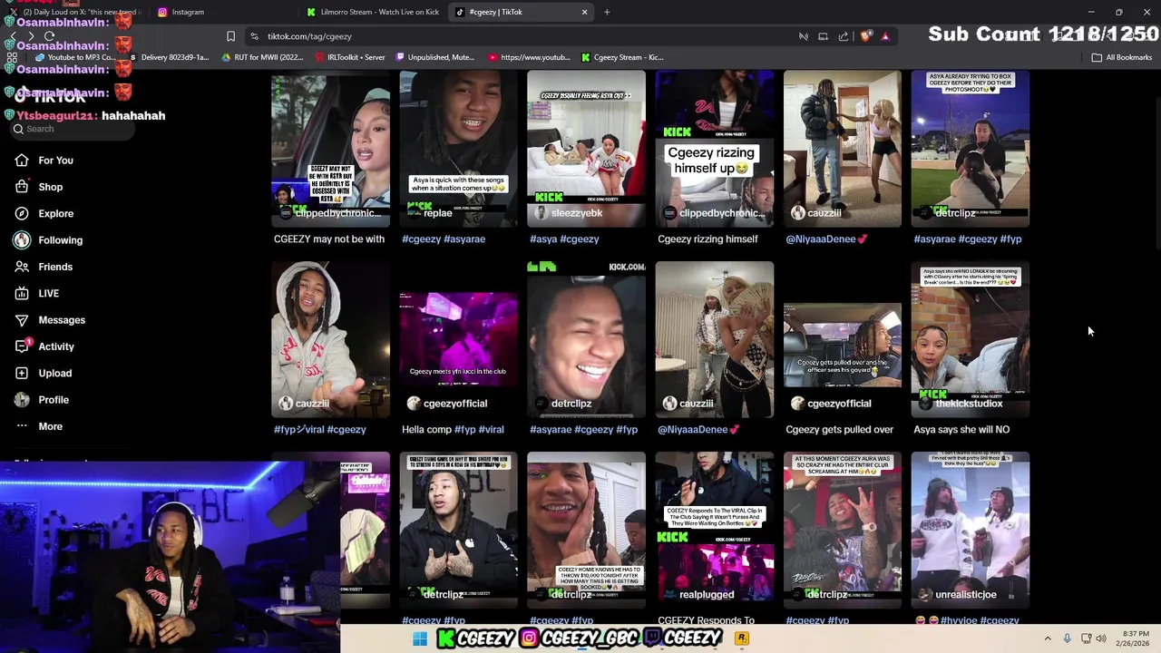
Task: Open RUT for MWII bookmark
Action: point(262,57)
